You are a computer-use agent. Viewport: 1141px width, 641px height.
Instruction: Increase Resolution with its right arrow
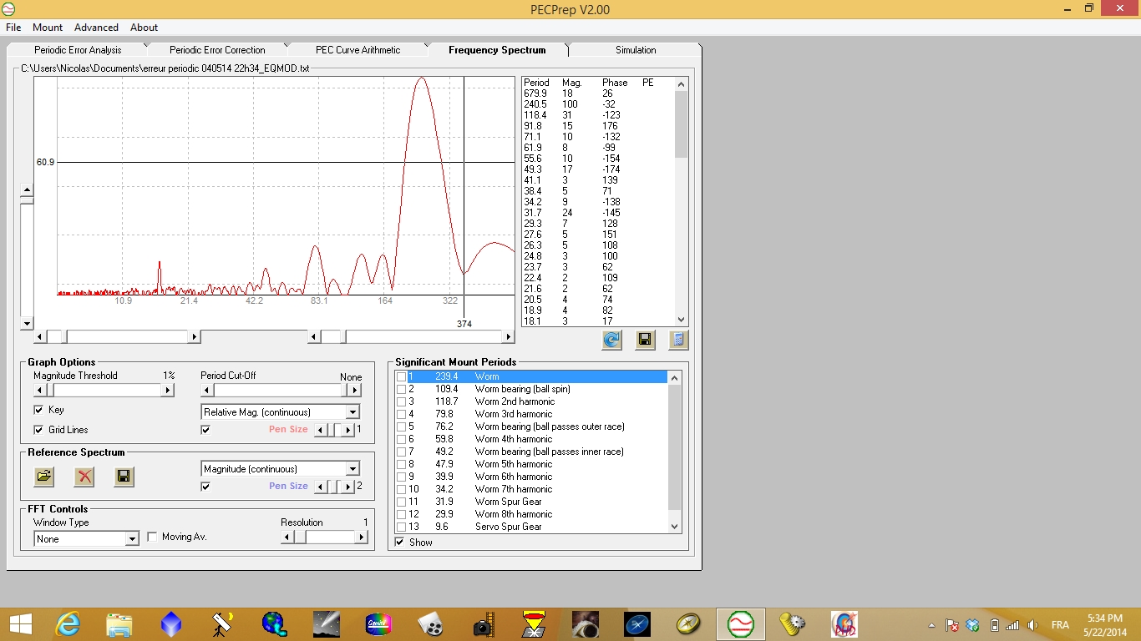[362, 537]
